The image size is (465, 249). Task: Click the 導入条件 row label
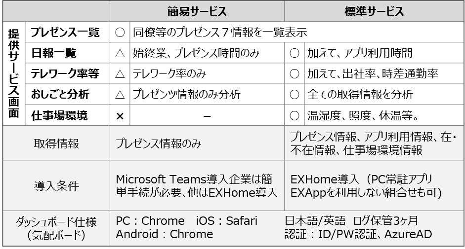56,186
